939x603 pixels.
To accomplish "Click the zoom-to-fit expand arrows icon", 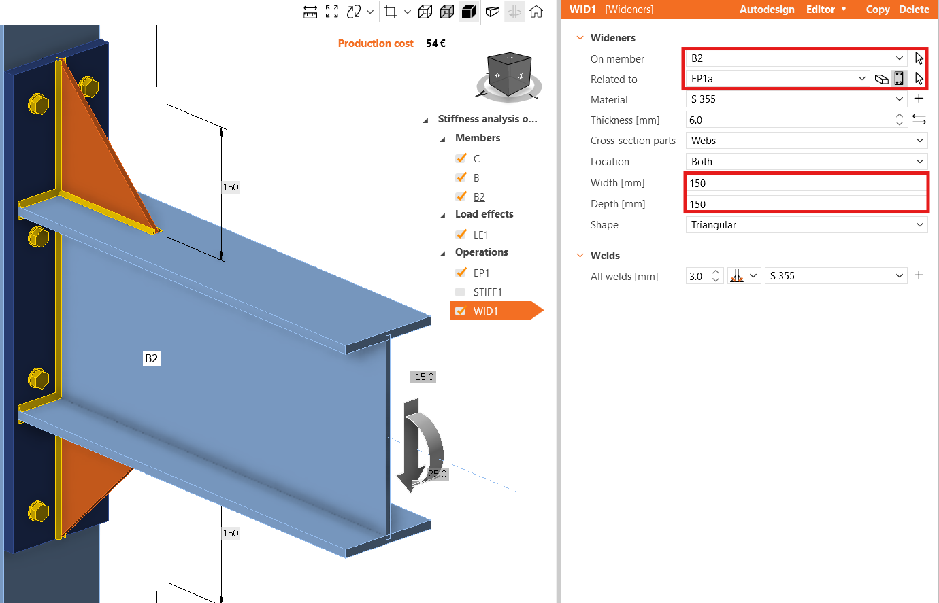I will click(332, 12).
